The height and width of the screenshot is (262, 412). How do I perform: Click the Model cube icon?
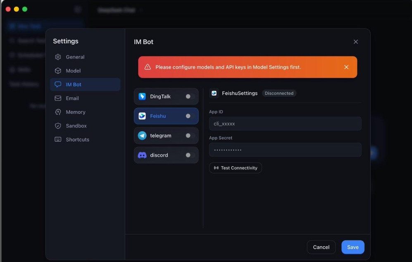pyautogui.click(x=58, y=71)
